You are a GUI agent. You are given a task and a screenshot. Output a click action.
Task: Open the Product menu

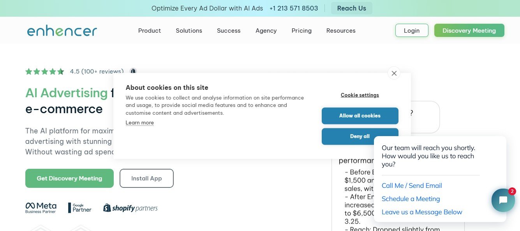coord(150,31)
